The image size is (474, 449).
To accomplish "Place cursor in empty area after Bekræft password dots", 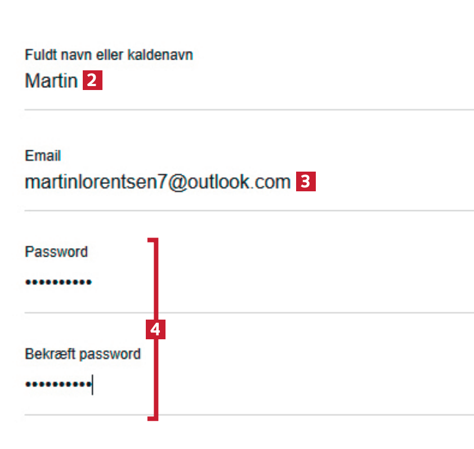I will [310, 385].
